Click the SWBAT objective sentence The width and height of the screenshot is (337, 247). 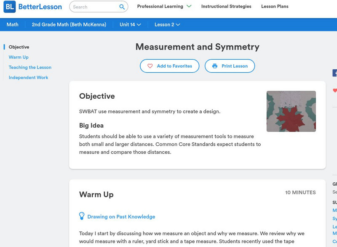click(150, 111)
